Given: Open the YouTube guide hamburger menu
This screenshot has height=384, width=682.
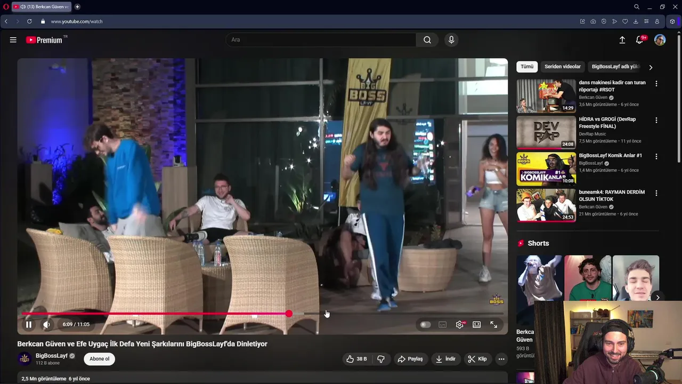Looking at the screenshot, I should 13,40.
